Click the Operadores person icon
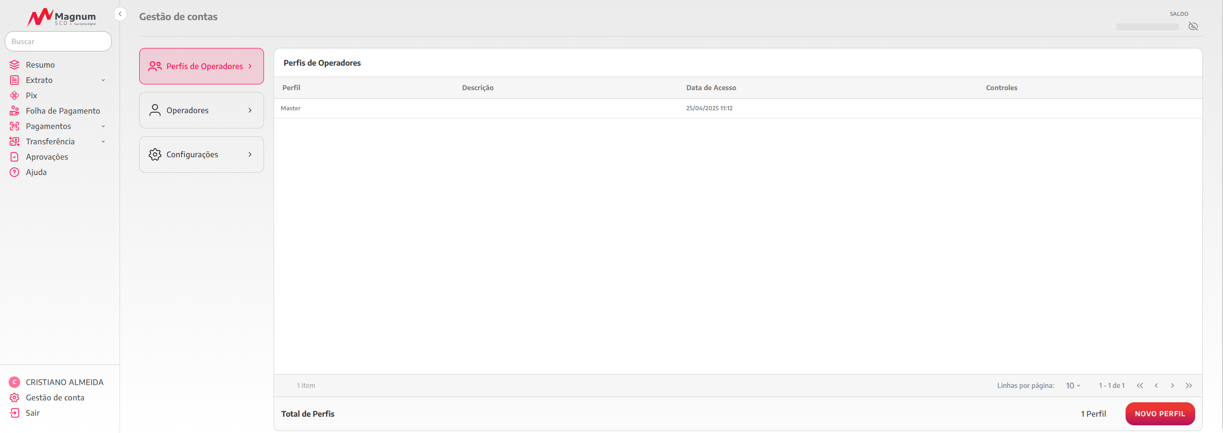1223x433 pixels. click(155, 110)
